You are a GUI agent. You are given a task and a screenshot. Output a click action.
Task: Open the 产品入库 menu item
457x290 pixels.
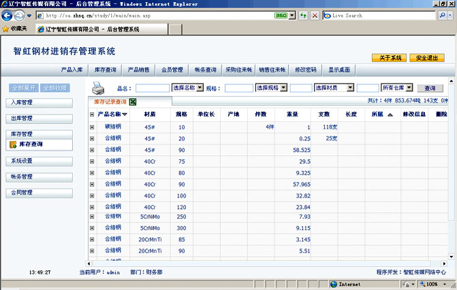click(72, 69)
